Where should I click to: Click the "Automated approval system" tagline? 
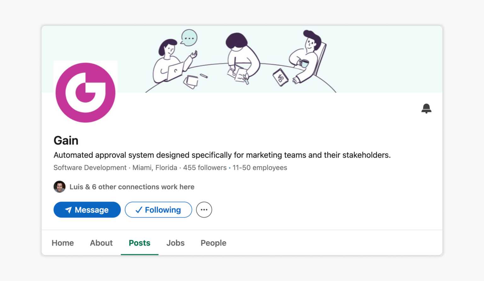222,155
